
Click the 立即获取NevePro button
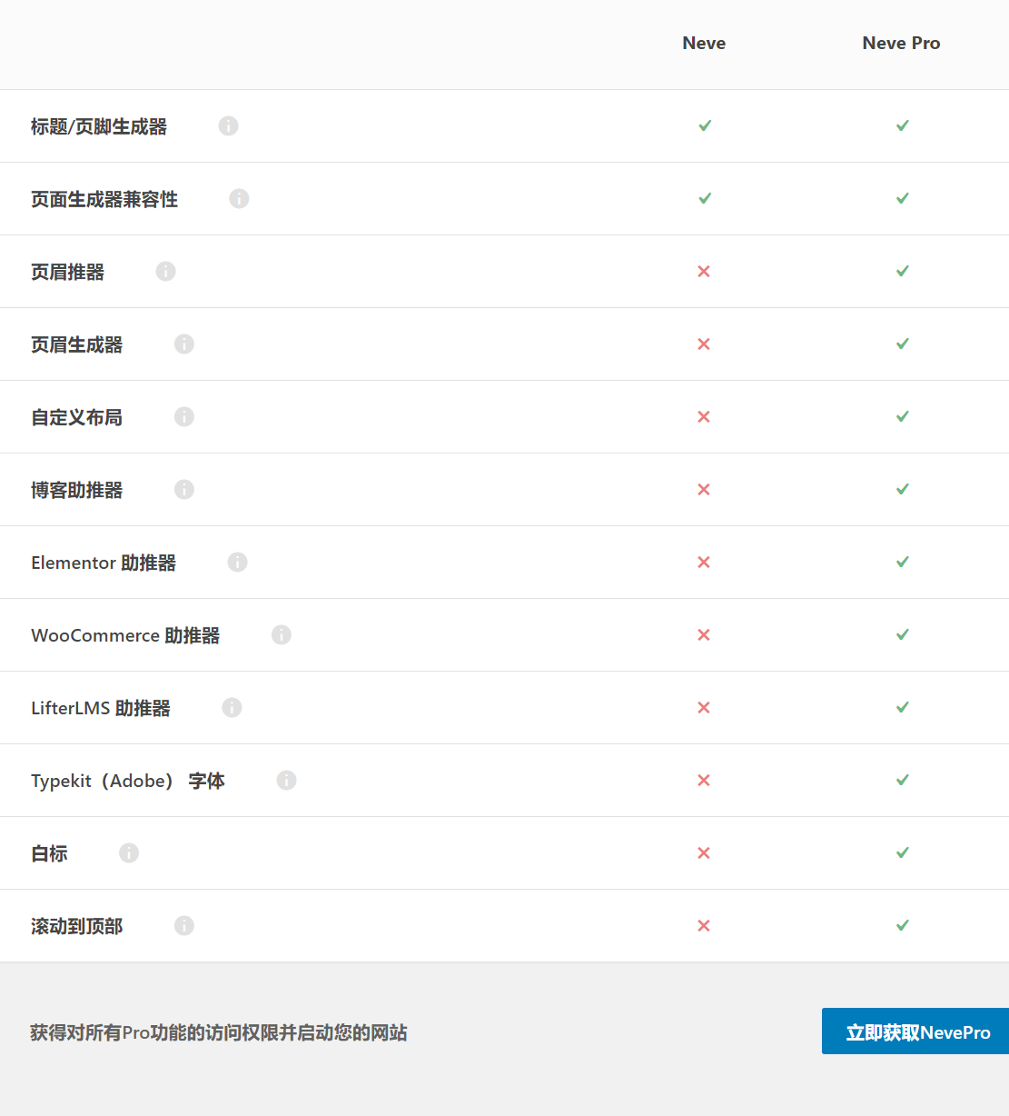[915, 1031]
